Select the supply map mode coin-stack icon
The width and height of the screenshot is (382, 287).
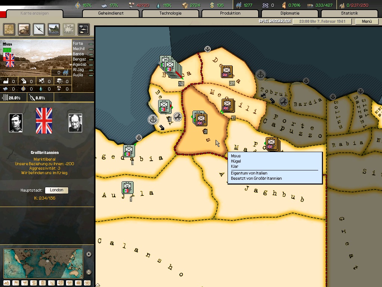tap(43, 283)
